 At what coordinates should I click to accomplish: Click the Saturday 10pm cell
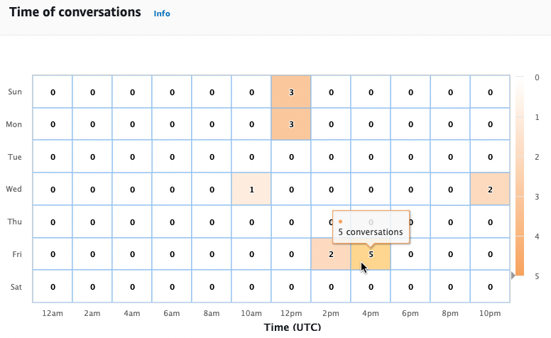pos(490,286)
